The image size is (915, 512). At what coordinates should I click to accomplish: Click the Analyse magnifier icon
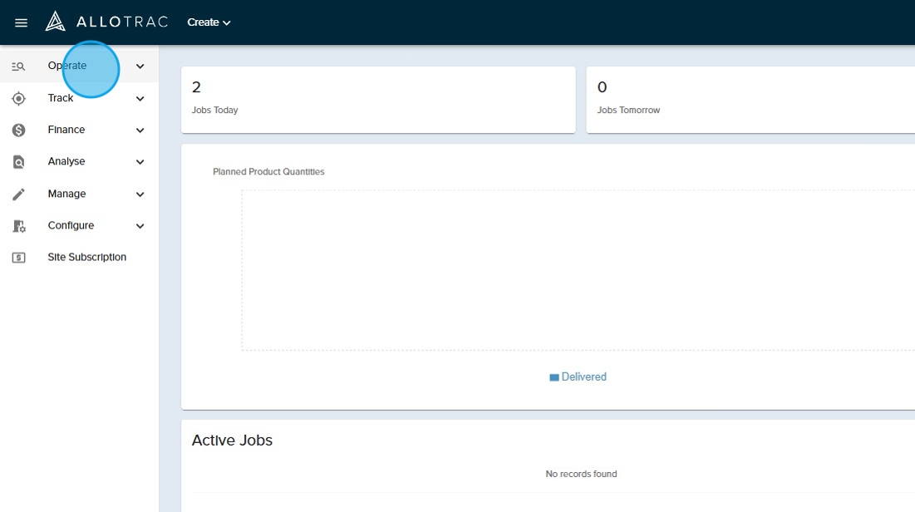[x=18, y=162]
